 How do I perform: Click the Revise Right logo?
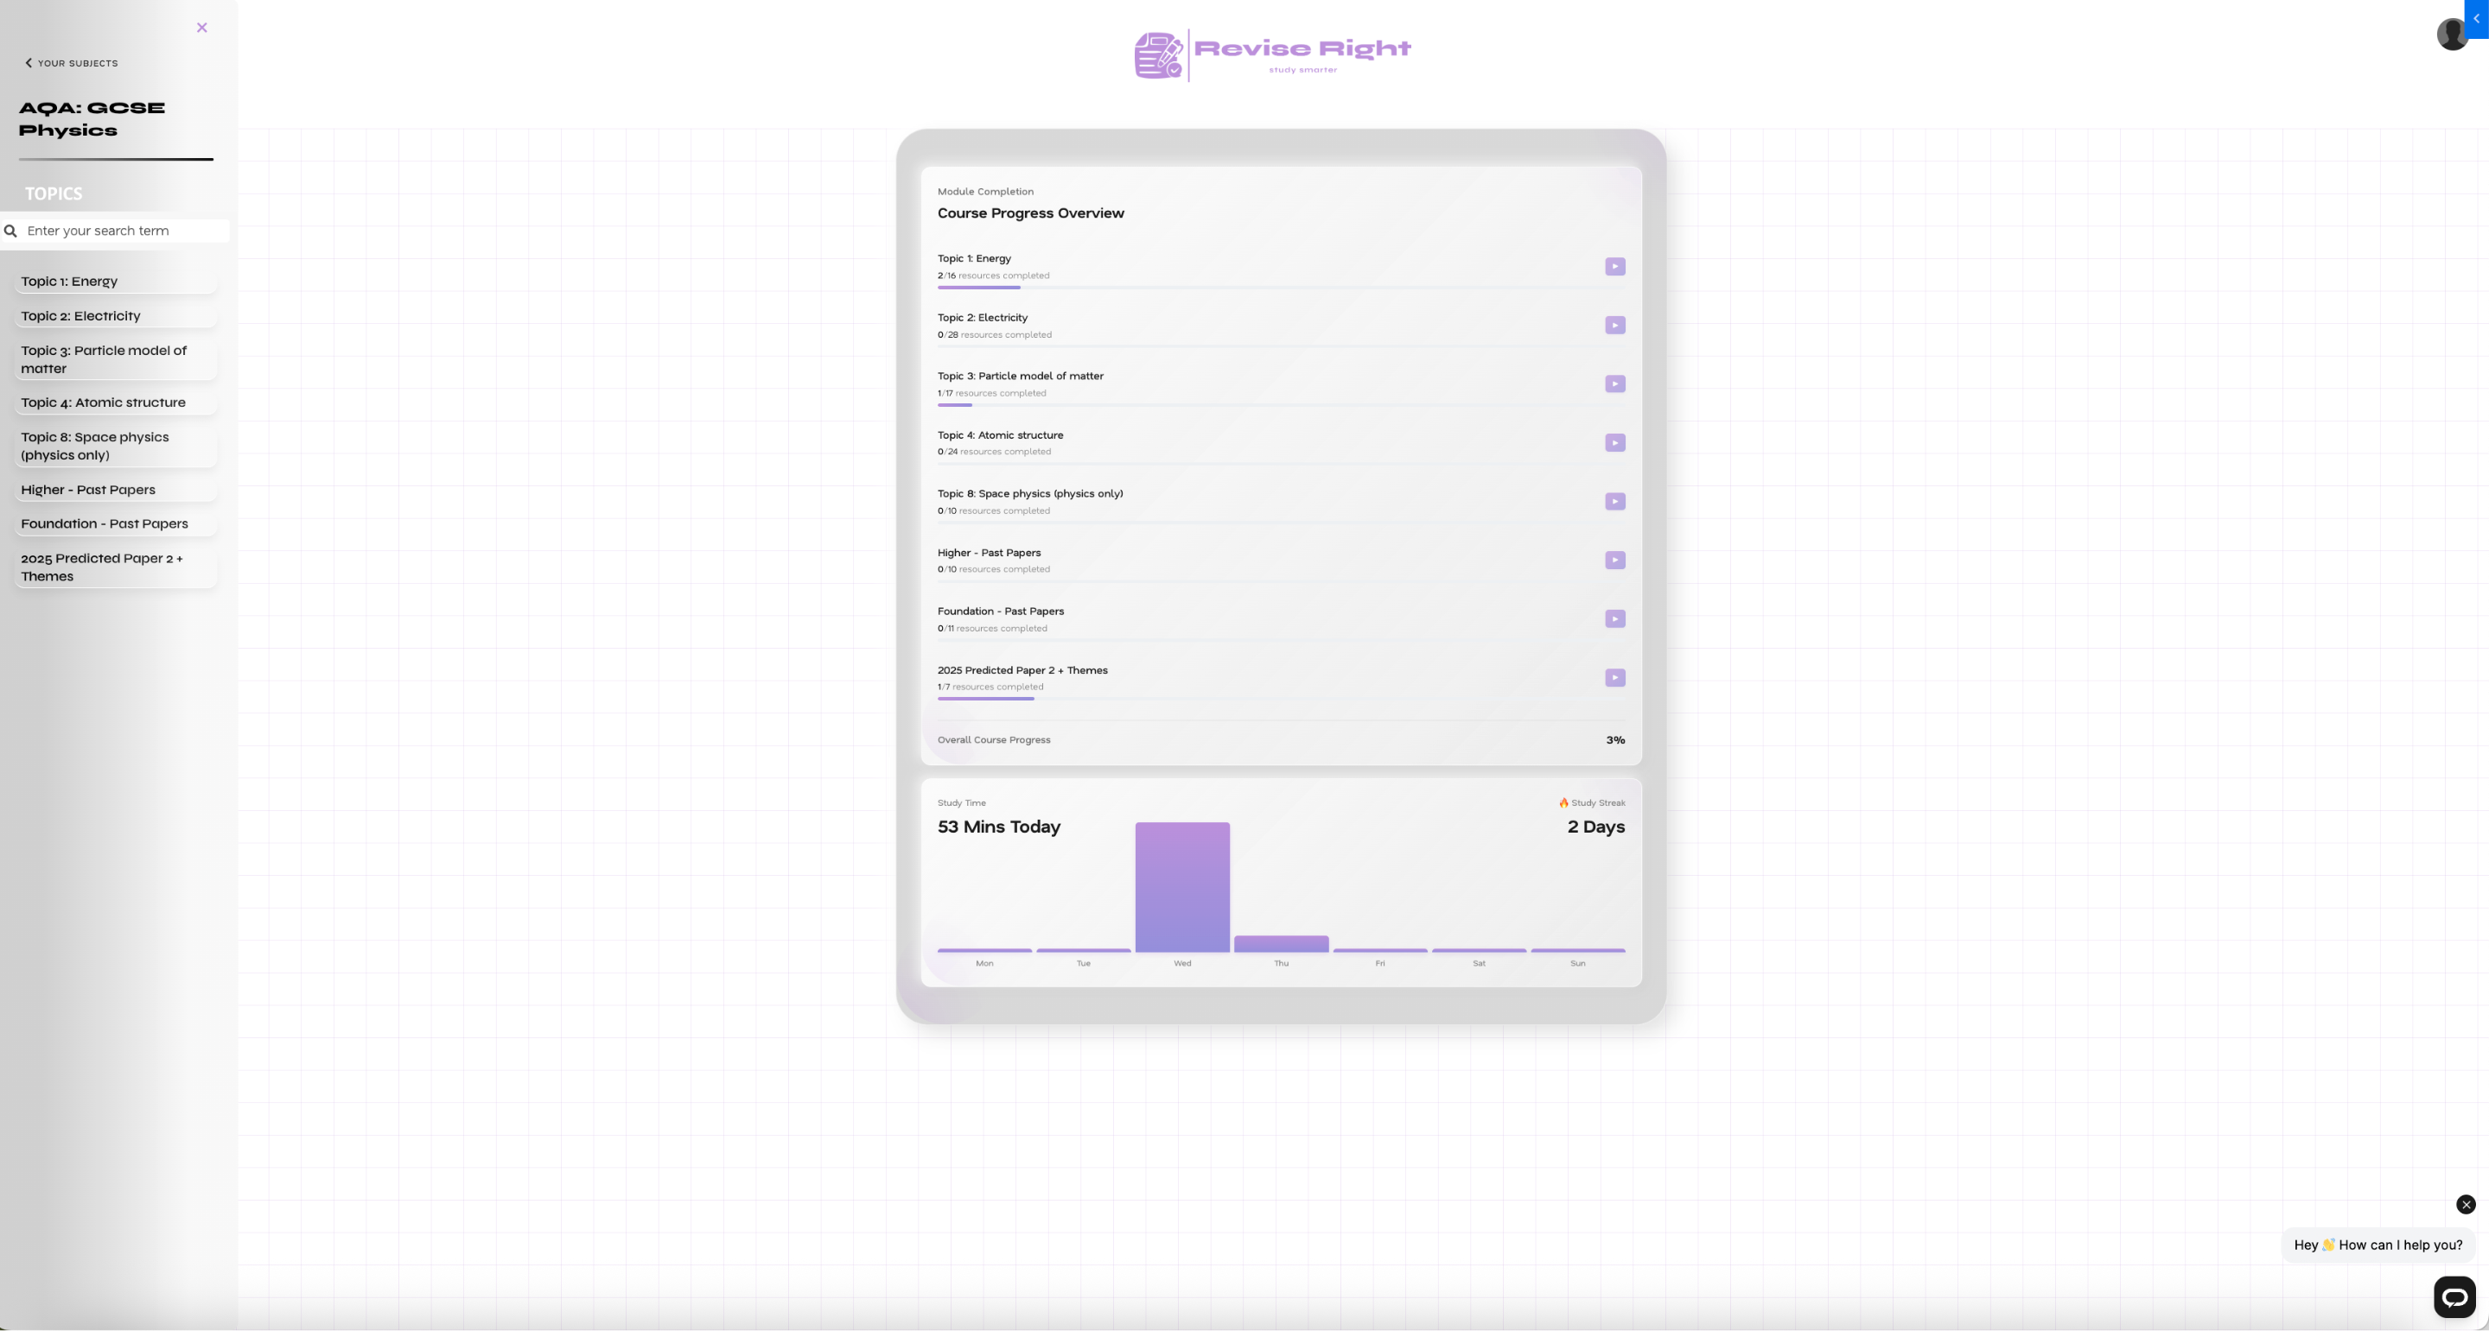[x=1272, y=54]
